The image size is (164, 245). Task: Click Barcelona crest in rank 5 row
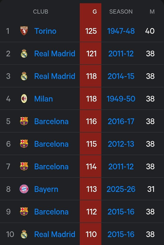(24, 121)
